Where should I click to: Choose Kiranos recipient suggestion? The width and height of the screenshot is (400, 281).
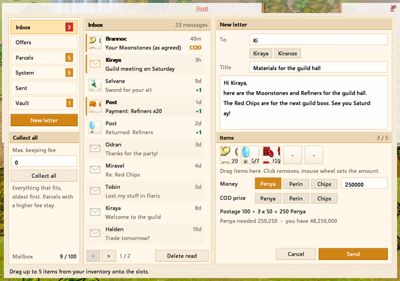click(x=287, y=53)
